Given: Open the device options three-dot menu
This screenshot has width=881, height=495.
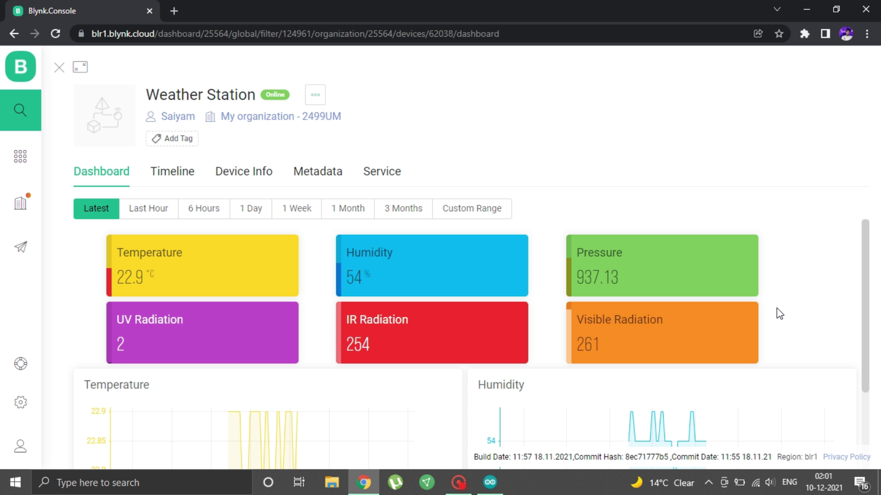Looking at the screenshot, I should point(315,94).
